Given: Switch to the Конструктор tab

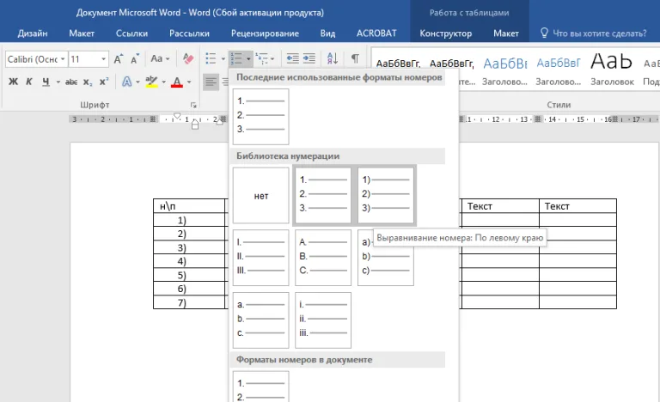Looking at the screenshot, I should coord(445,33).
